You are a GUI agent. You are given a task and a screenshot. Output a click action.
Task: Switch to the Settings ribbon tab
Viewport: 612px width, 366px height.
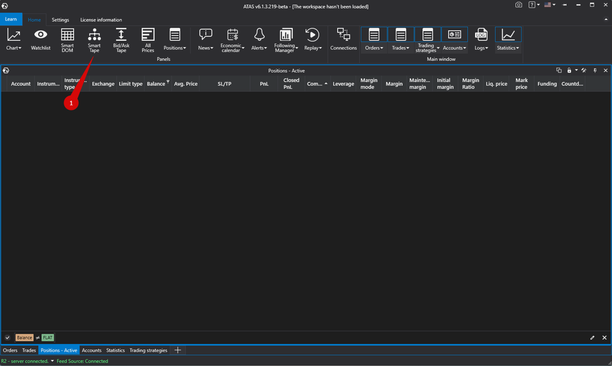click(x=60, y=19)
